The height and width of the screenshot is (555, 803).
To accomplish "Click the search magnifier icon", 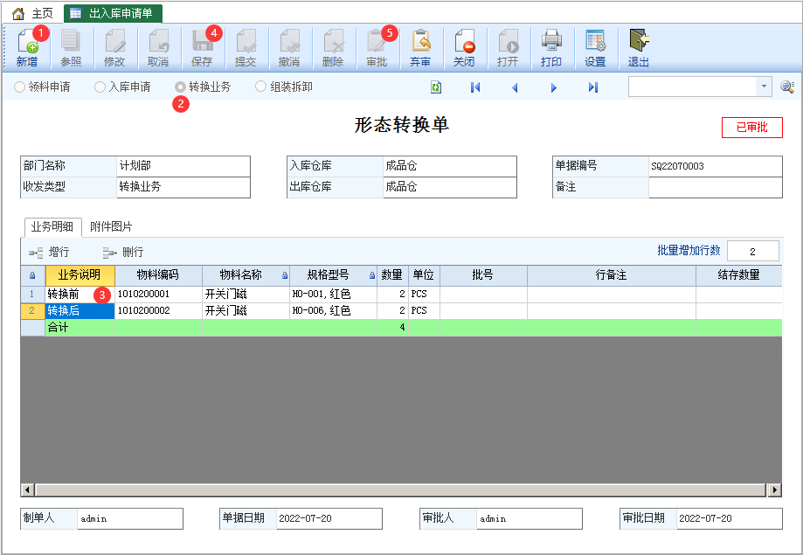I will pos(787,87).
